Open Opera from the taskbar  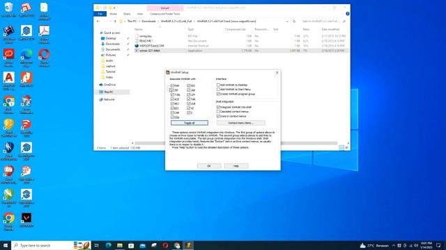coord(165,245)
